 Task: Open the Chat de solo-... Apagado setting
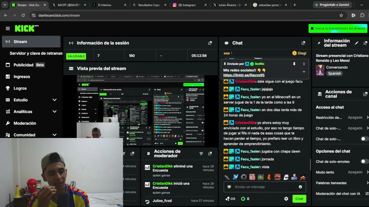(342, 128)
